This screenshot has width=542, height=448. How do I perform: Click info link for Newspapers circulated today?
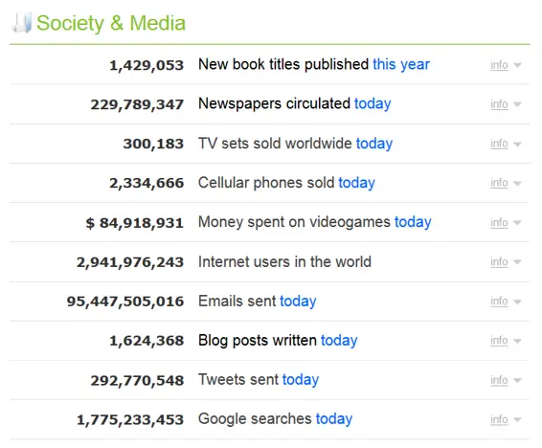(499, 104)
